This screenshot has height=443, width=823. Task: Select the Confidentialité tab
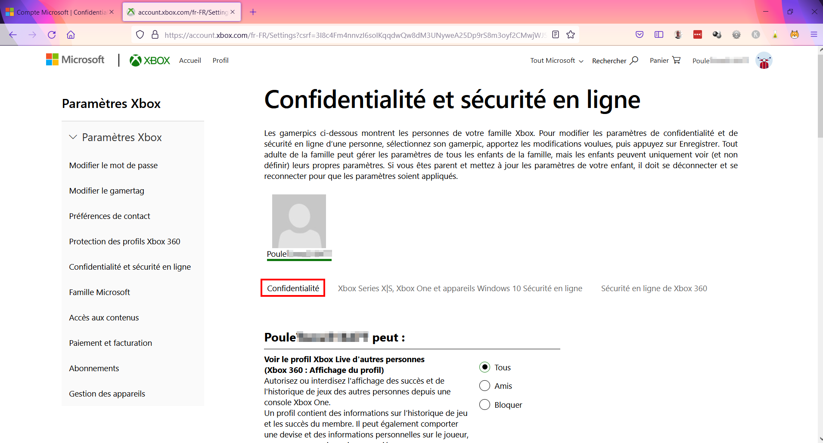[293, 288]
